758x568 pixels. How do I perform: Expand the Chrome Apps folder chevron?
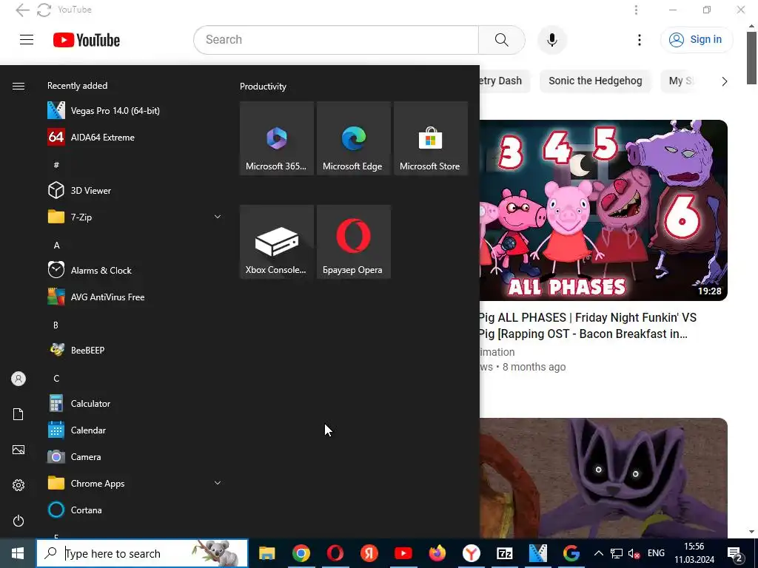tap(218, 483)
